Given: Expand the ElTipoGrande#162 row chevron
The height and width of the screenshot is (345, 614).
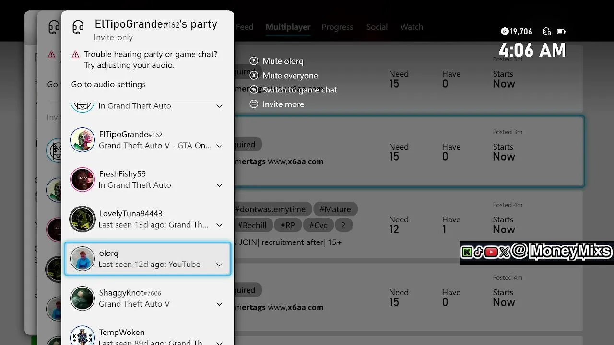Looking at the screenshot, I should 219,146.
